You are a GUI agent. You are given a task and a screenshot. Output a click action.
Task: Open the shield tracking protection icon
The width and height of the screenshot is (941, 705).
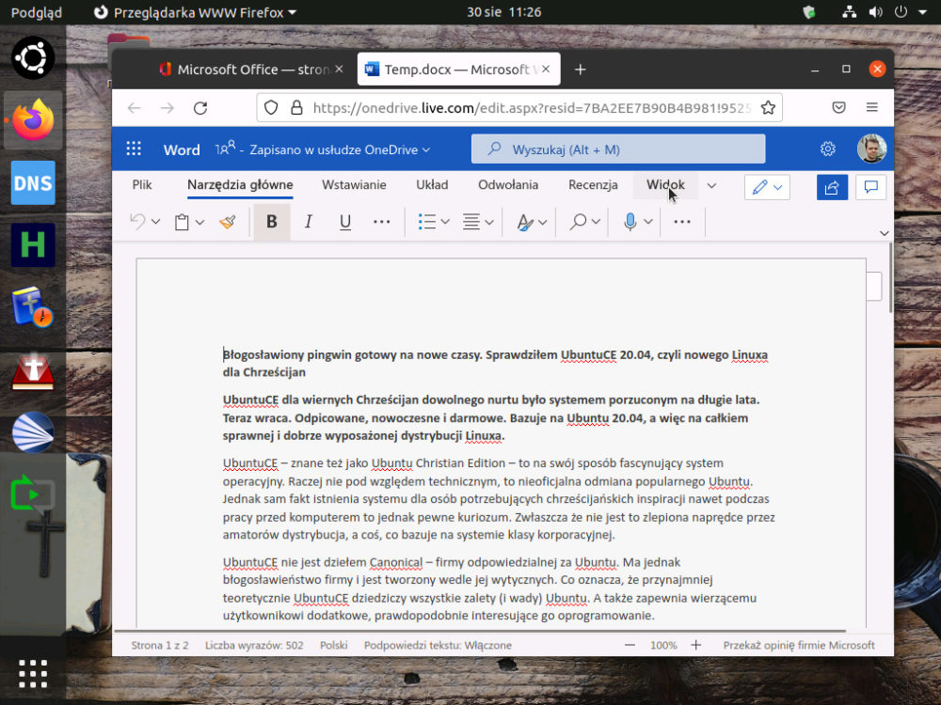[x=271, y=108]
